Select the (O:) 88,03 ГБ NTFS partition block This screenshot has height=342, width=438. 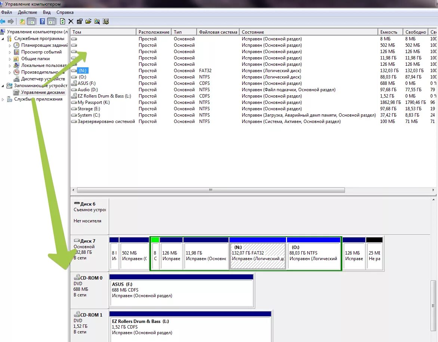314,253
